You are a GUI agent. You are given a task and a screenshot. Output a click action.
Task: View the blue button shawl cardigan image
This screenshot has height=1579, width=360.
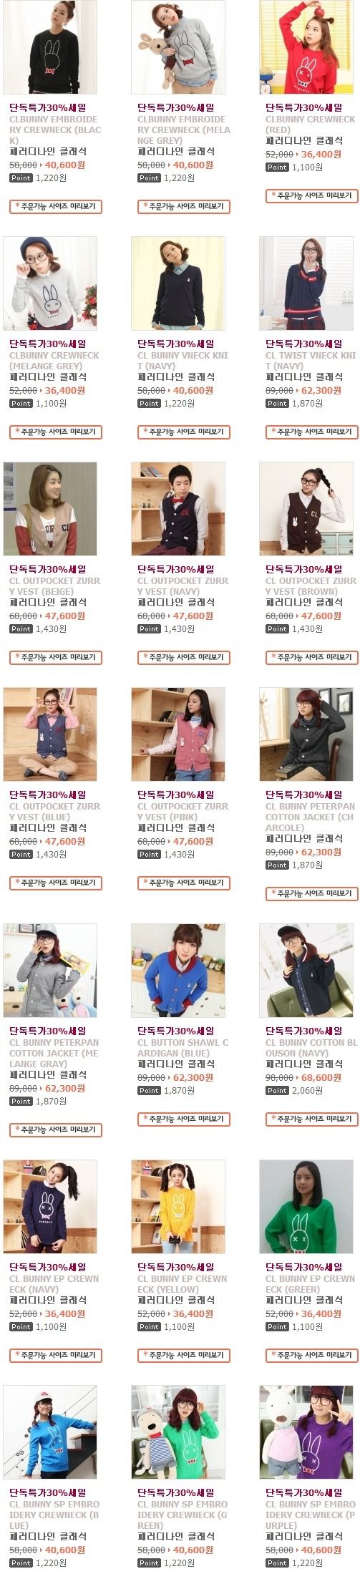click(x=178, y=971)
